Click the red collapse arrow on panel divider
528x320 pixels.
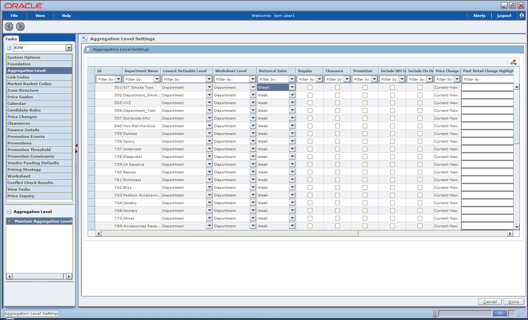coord(76,146)
